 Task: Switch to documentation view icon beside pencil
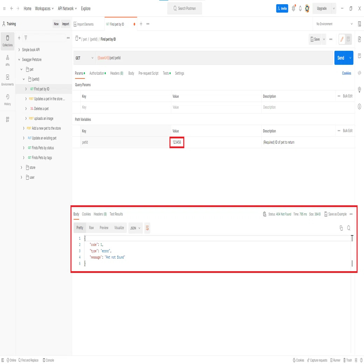(348, 39)
